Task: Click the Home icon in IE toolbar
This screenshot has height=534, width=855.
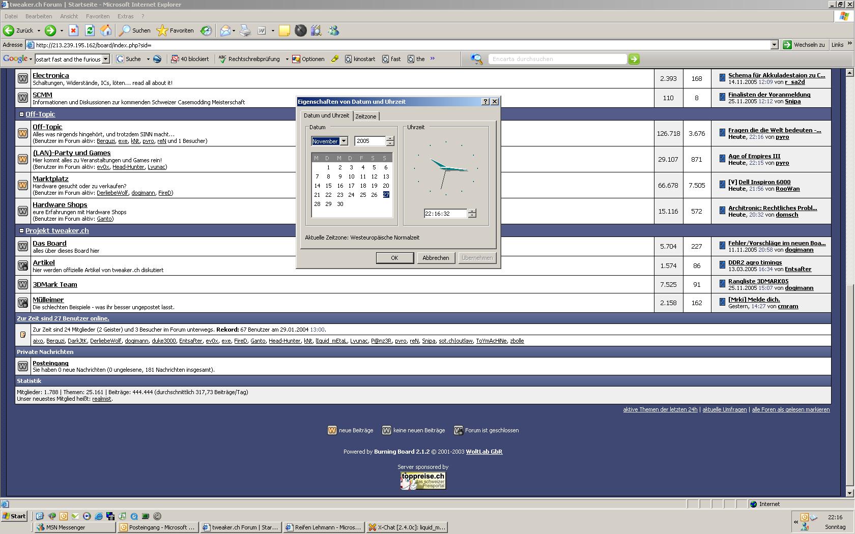Action: click(x=106, y=31)
